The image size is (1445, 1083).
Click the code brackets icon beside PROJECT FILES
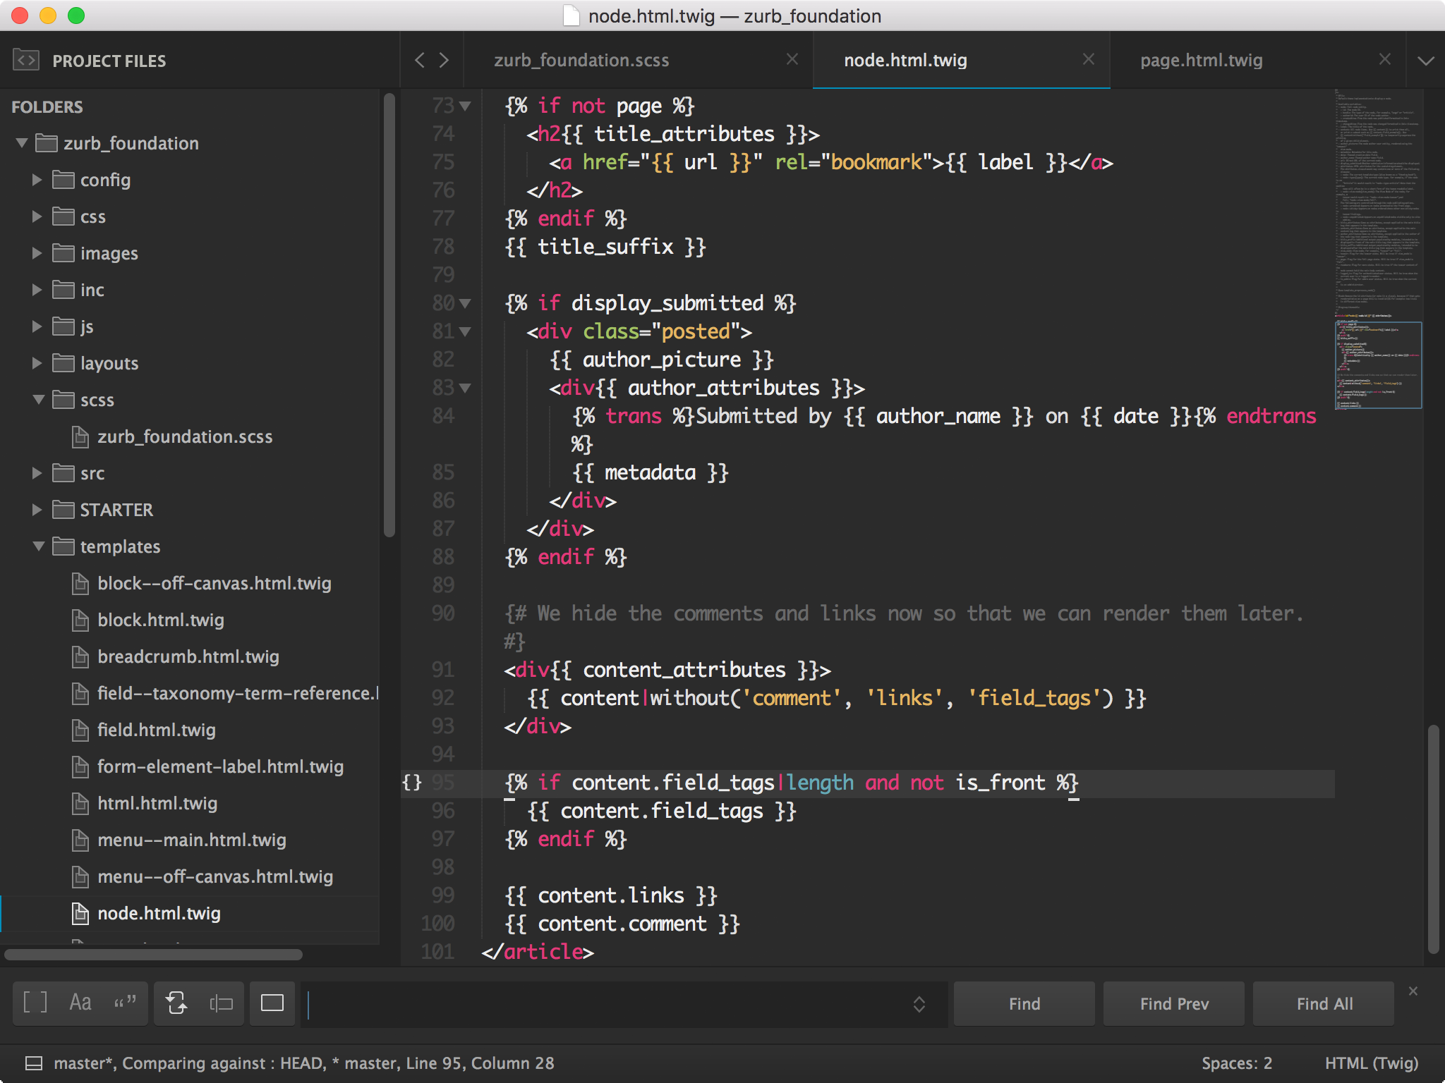(x=26, y=60)
